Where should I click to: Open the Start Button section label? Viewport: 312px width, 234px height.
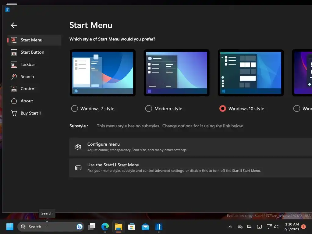pos(32,52)
